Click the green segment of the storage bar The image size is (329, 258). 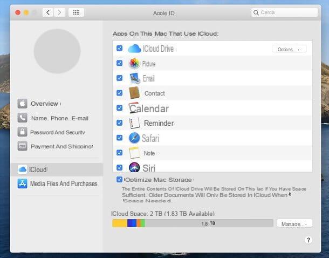143,223
